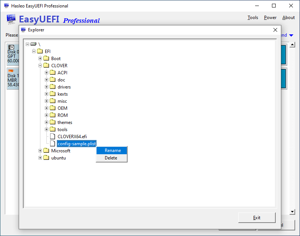Click scrollbar down arrow in main window

(x=292, y=212)
